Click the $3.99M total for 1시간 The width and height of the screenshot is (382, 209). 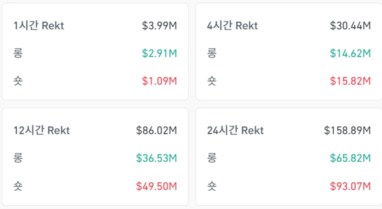point(159,26)
